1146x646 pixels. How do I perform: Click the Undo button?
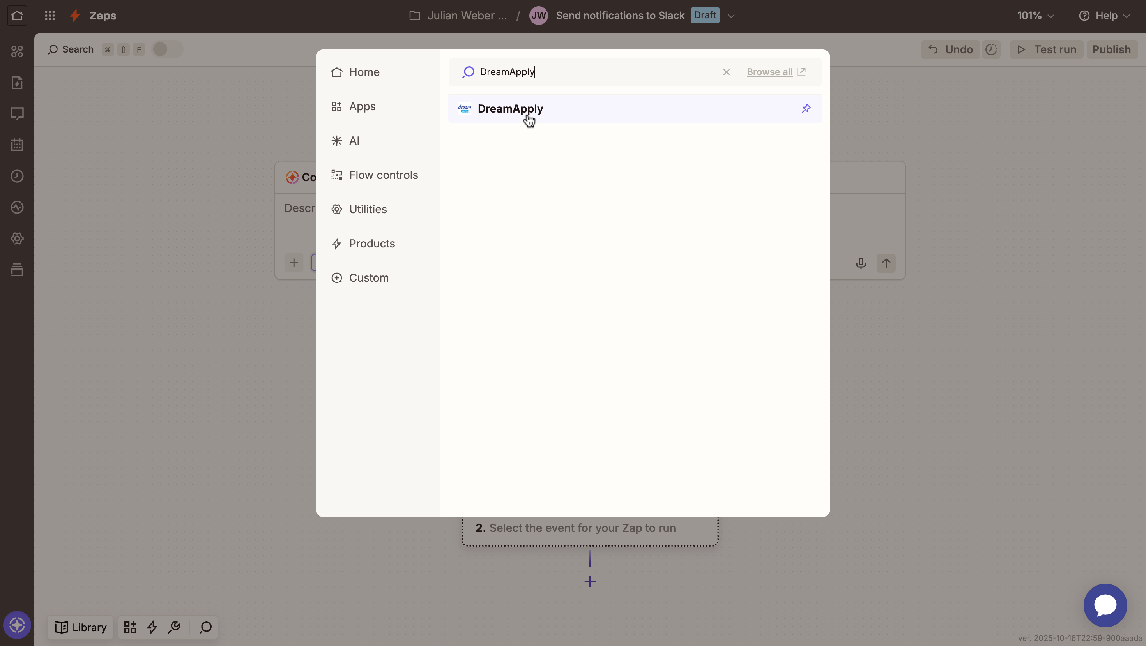point(950,49)
